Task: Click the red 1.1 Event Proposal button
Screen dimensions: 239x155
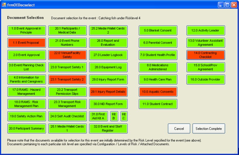Action: click(27, 43)
